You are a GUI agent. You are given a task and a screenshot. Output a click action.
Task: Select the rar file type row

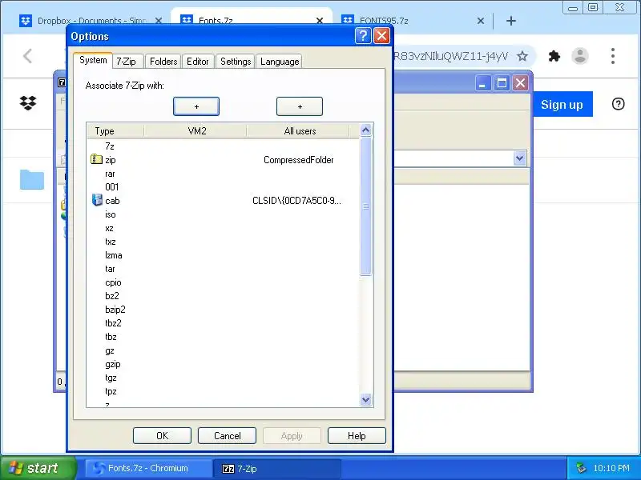[x=224, y=174]
